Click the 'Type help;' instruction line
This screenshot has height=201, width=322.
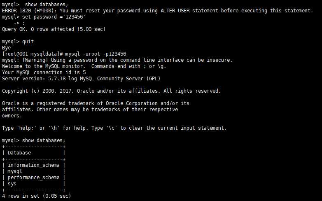coord(114,128)
